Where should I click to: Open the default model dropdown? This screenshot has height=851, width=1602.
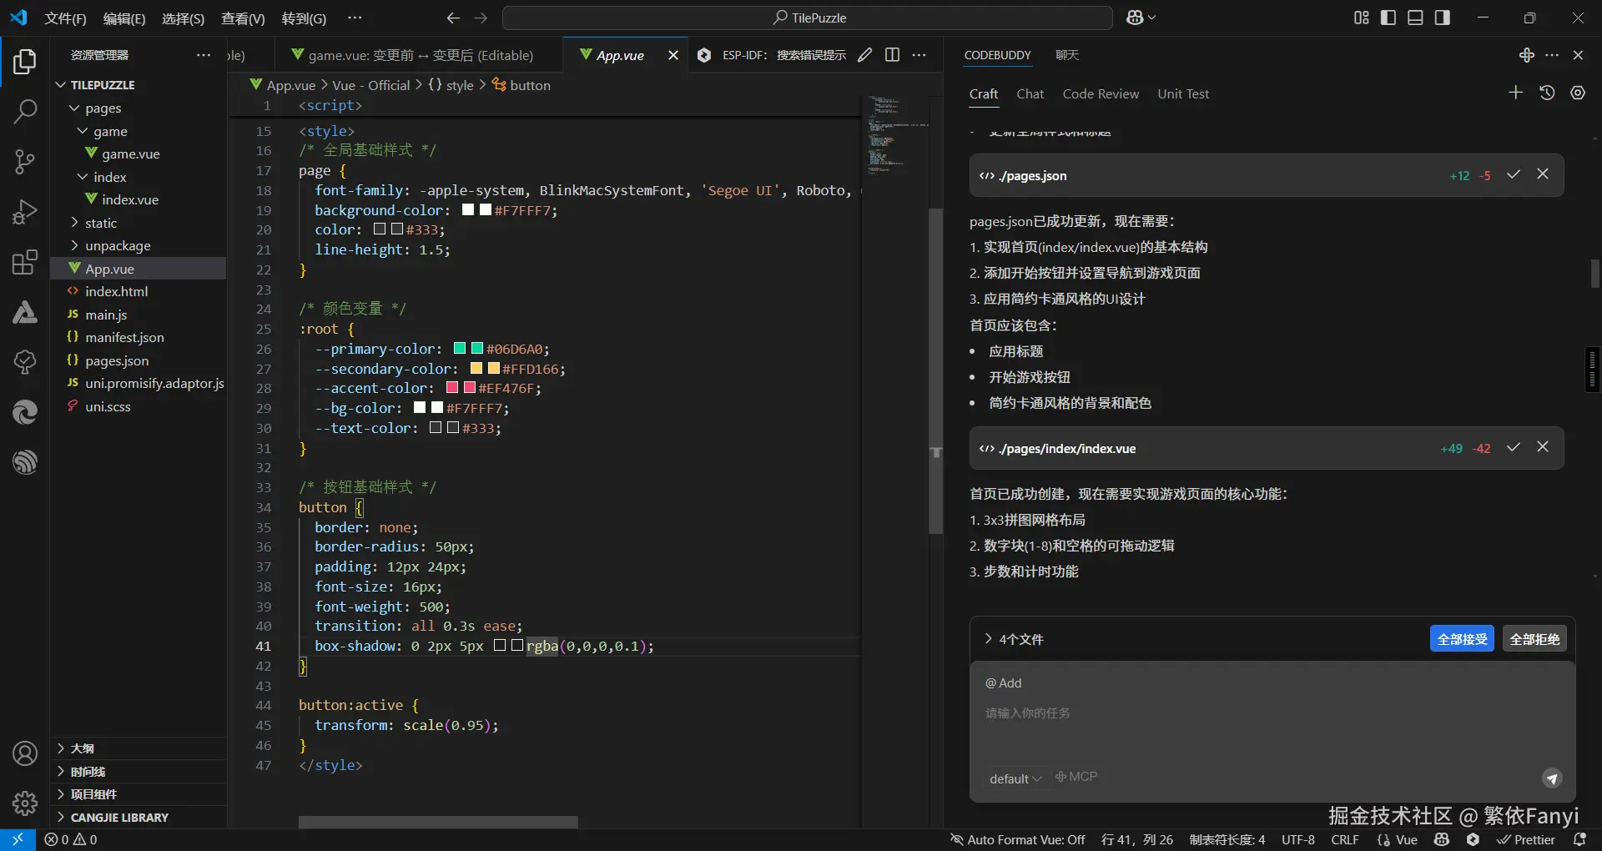(1015, 778)
